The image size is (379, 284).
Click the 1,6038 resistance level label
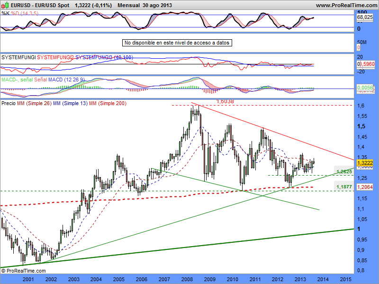(225, 101)
